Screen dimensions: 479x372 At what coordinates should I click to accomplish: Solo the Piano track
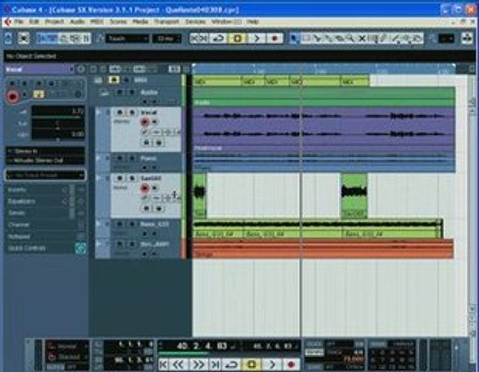click(x=132, y=158)
